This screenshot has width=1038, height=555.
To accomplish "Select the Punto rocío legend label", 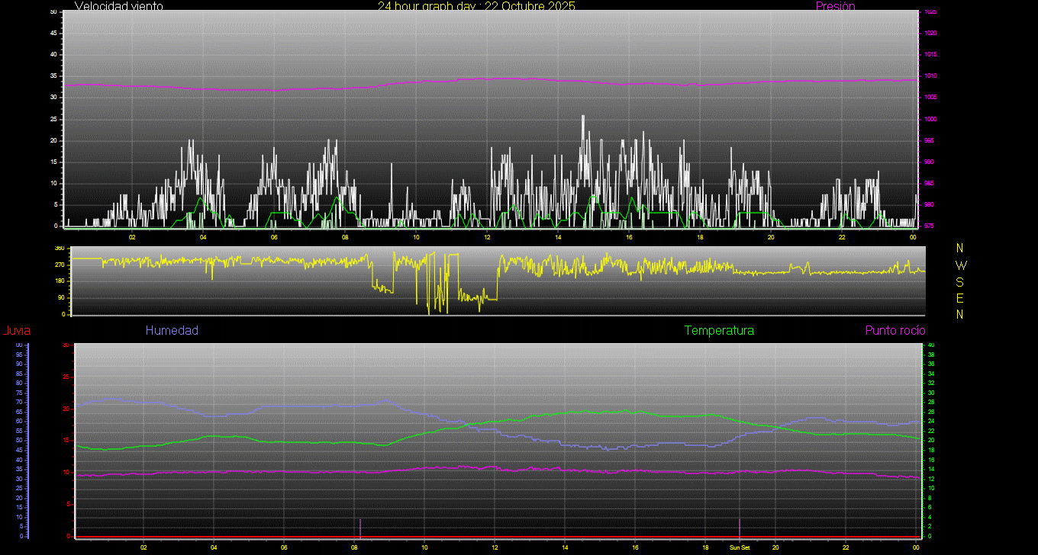I will point(895,330).
